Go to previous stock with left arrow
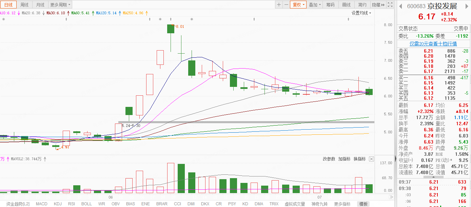Image resolution: width=471 pixels, height=207 pixels. [x=400, y=6]
